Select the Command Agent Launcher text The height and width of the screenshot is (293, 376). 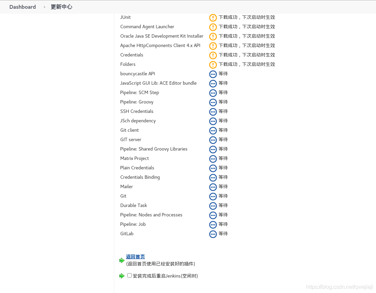point(147,27)
